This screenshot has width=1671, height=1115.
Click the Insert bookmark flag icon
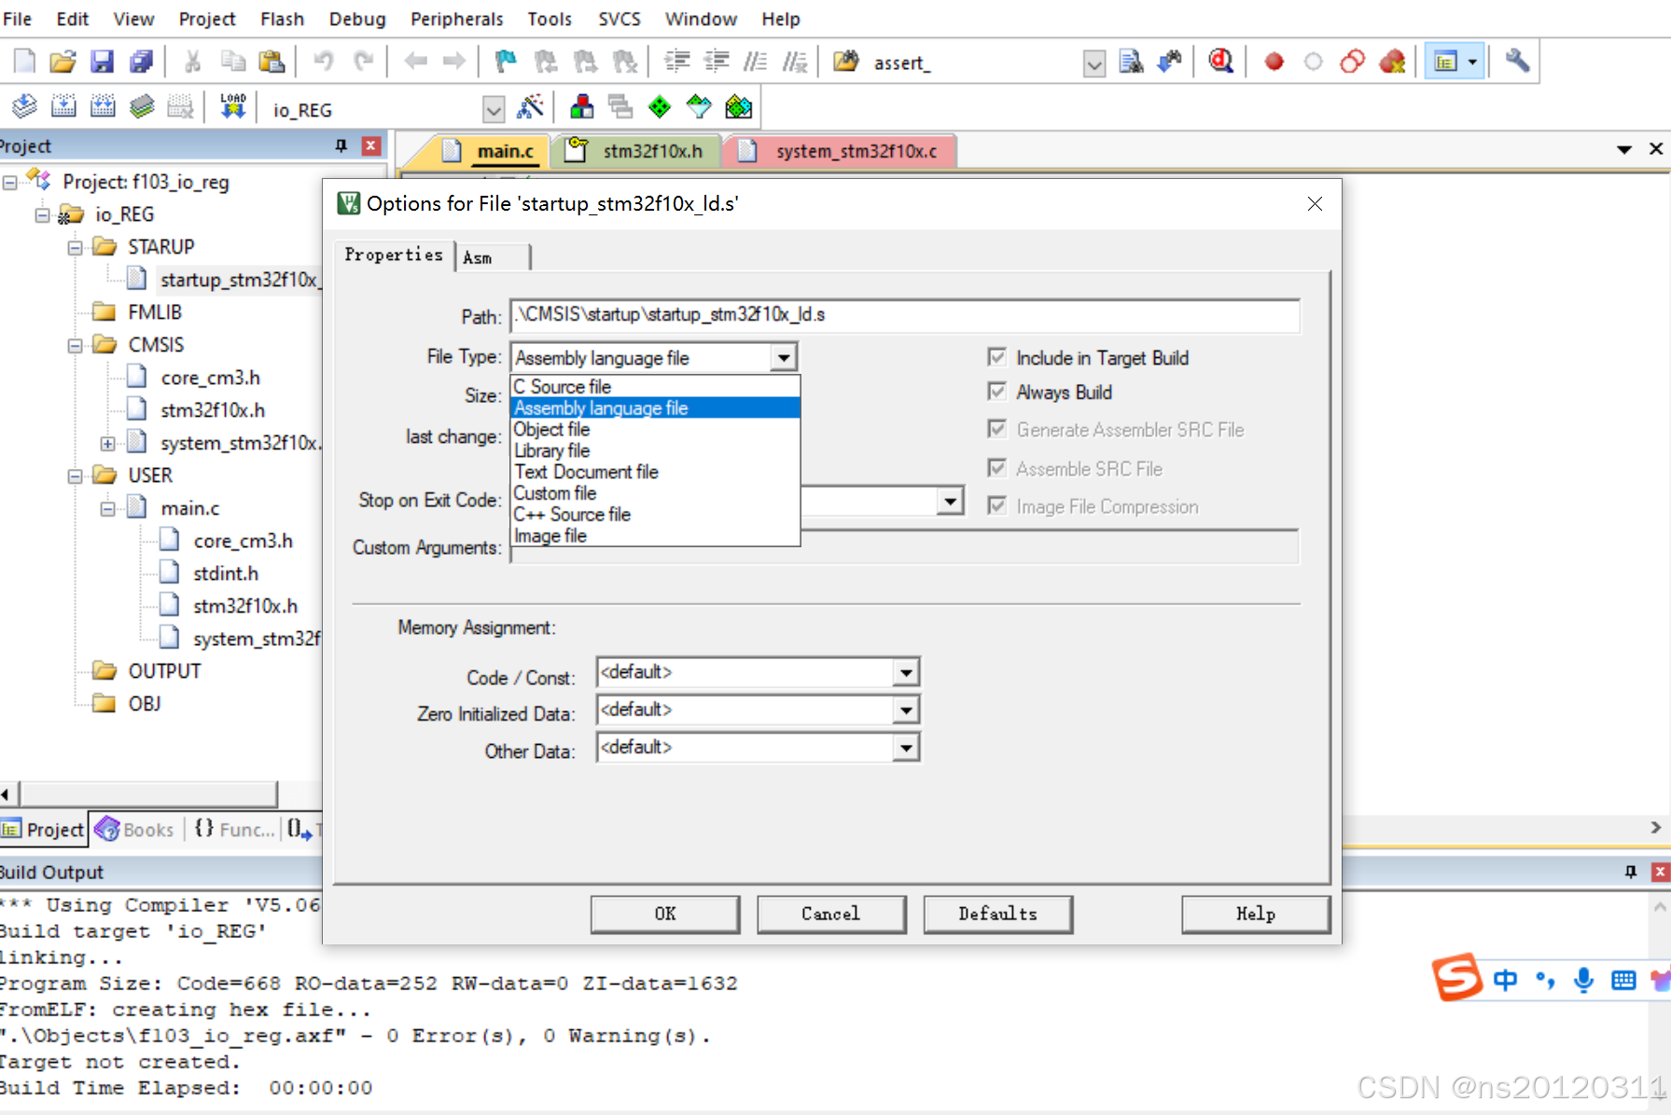tap(505, 61)
